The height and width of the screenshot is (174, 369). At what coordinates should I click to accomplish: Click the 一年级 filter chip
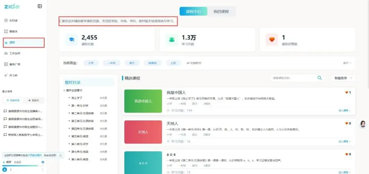pyautogui.click(x=111, y=63)
